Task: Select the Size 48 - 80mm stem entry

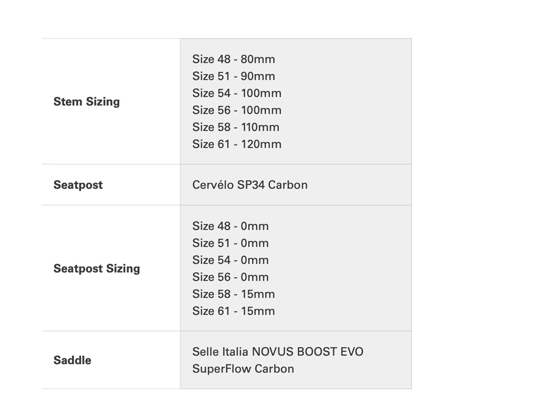Action: 233,59
